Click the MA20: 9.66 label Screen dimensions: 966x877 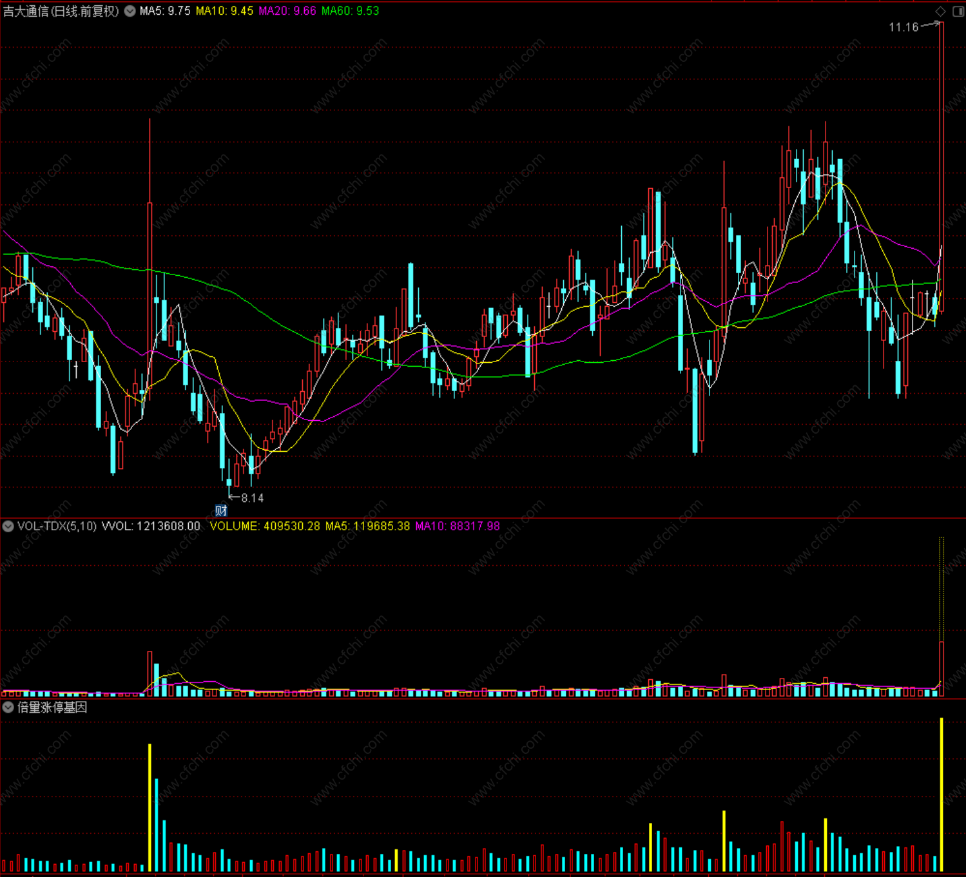(287, 11)
